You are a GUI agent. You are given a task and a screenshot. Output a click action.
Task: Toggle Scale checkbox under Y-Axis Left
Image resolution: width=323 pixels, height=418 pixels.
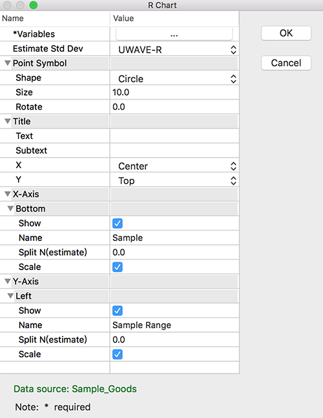coord(118,355)
